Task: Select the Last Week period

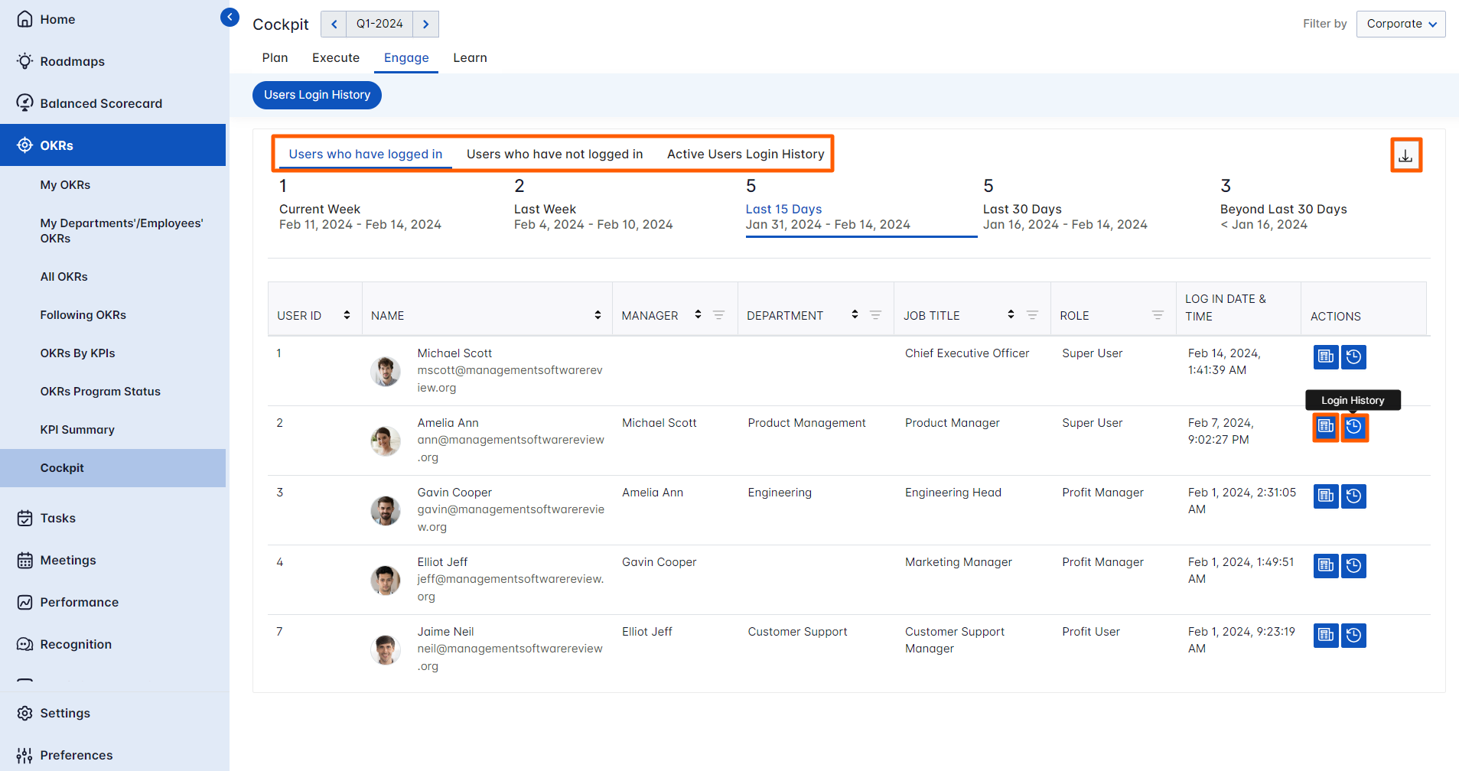Action: click(593, 206)
